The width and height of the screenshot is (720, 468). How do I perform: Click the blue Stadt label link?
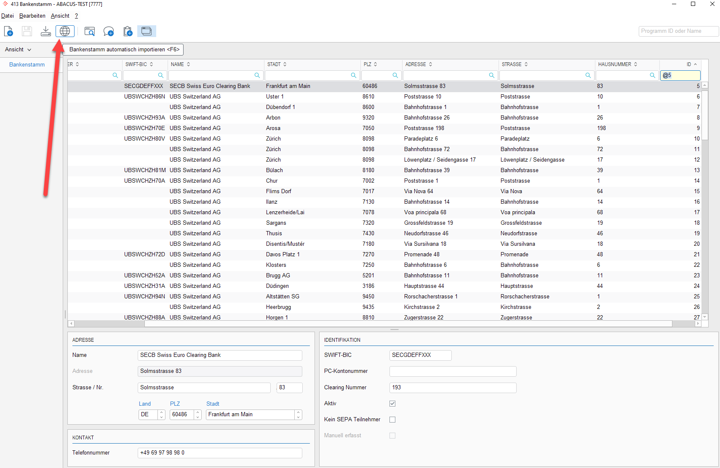[x=213, y=404]
